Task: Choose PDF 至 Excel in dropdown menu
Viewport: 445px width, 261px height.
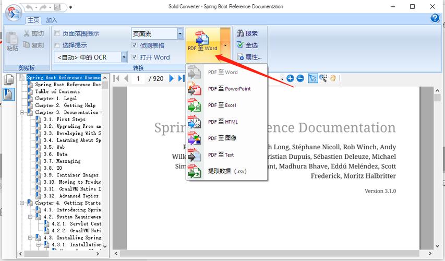Action: tap(226, 105)
